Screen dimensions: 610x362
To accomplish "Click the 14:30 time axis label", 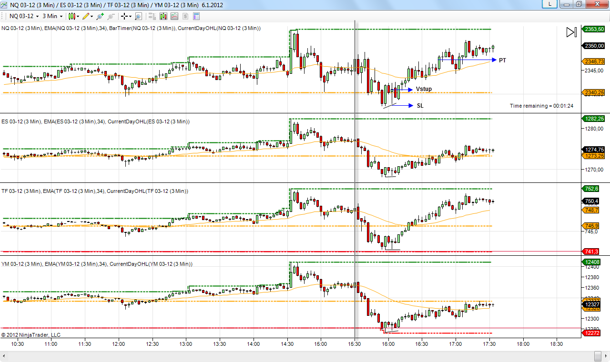I will pyautogui.click(x=287, y=344).
